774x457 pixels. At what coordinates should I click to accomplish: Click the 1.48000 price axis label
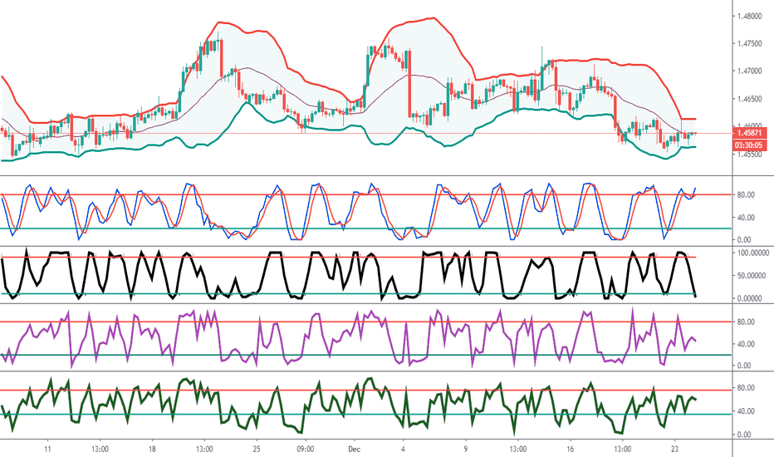pos(749,17)
